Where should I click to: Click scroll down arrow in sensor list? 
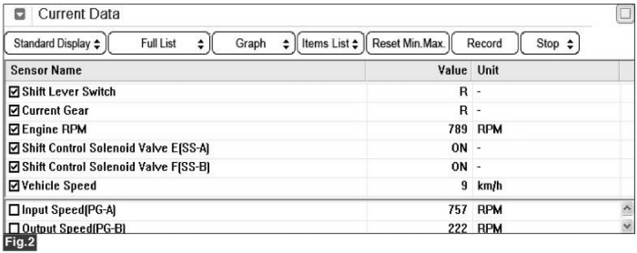[x=627, y=225]
